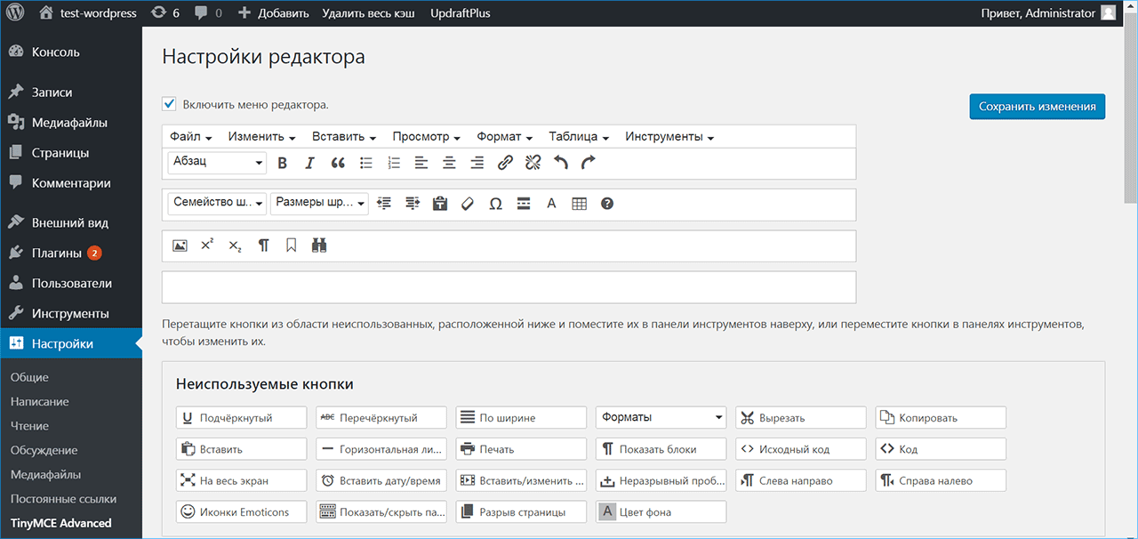Open the Просмотр menu
This screenshot has height=539, width=1138.
click(426, 137)
